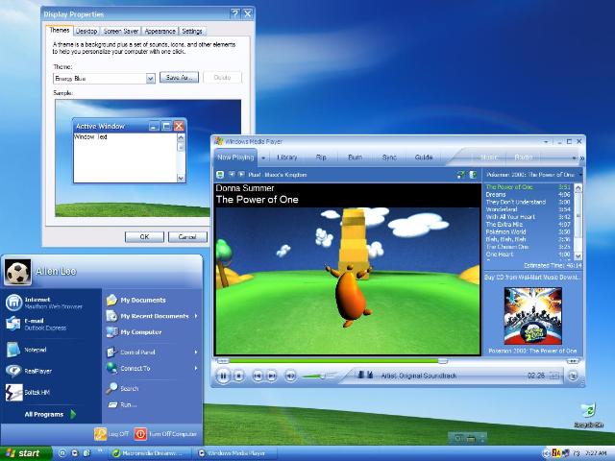Click Cancel in Display Properties

point(187,237)
